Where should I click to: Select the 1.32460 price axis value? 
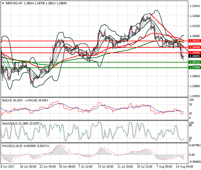tap(195, 16)
